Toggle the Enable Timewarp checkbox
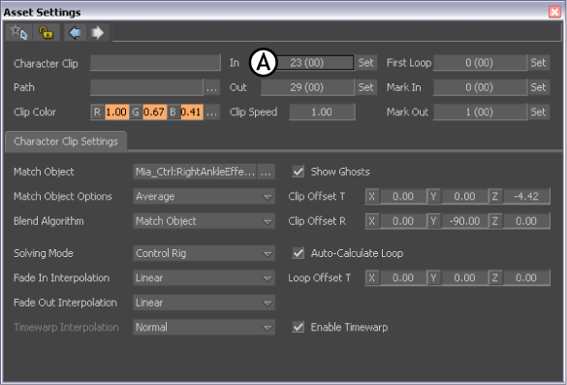Screen dimensions: 567x385 (x=299, y=327)
